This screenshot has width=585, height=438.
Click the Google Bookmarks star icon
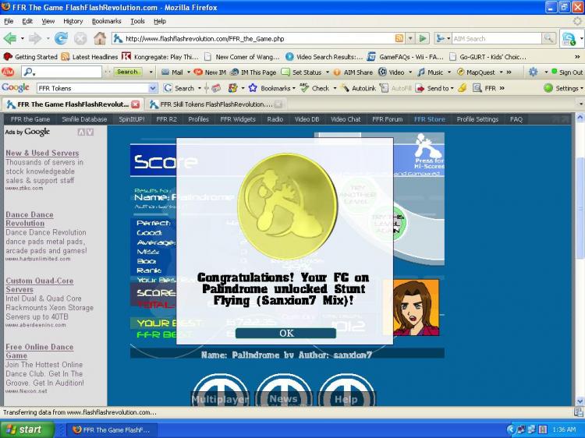253,88
